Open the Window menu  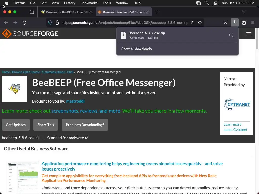[122, 3]
